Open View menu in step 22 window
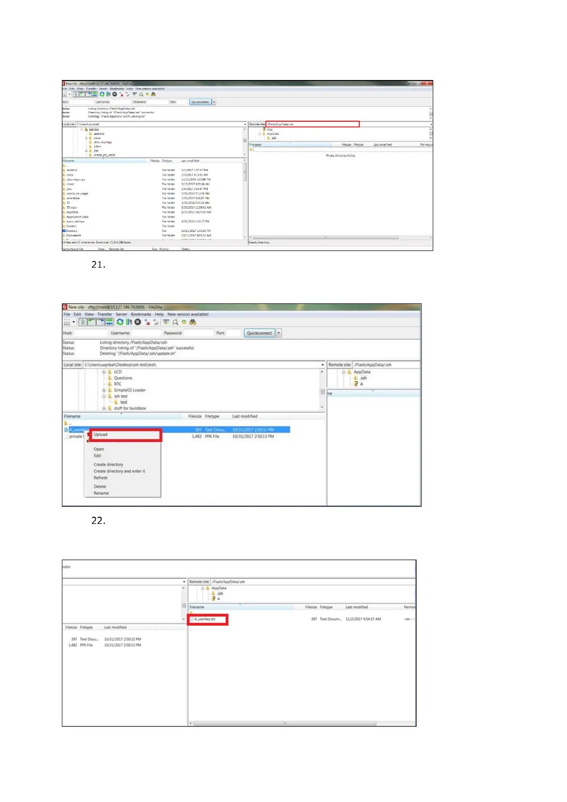Viewport: 567px width, 802px height. 89,314
